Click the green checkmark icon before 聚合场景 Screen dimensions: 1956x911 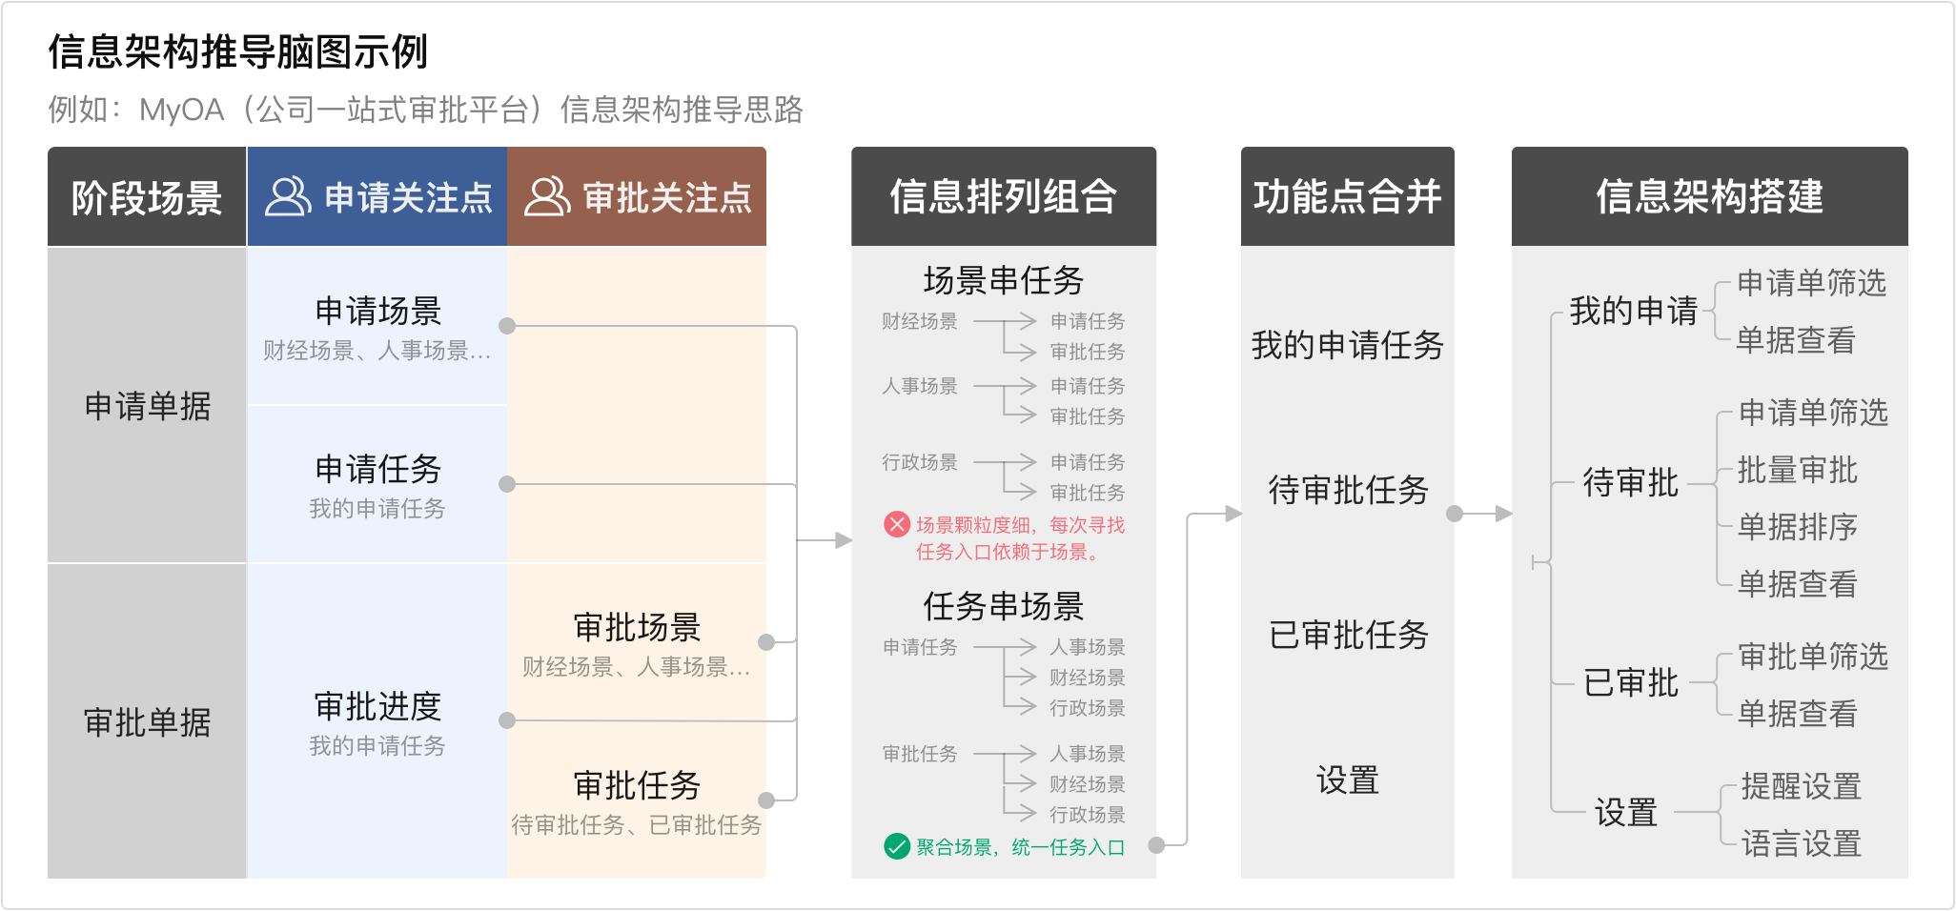click(x=897, y=846)
